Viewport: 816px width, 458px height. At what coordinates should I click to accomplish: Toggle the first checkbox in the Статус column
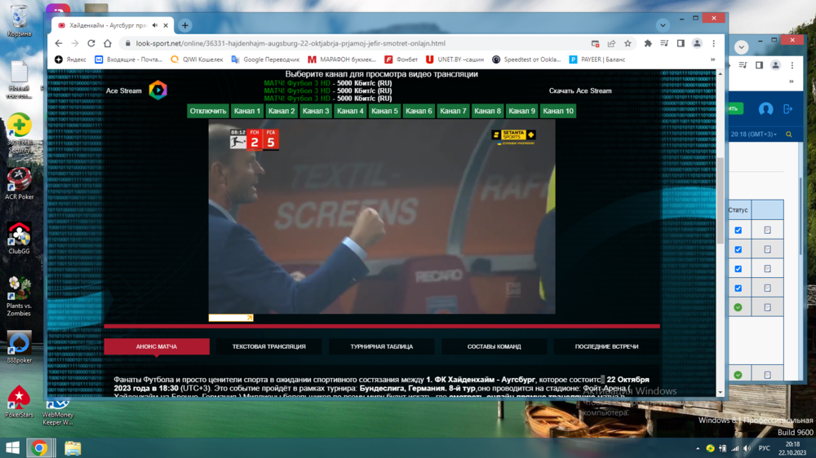tap(738, 230)
